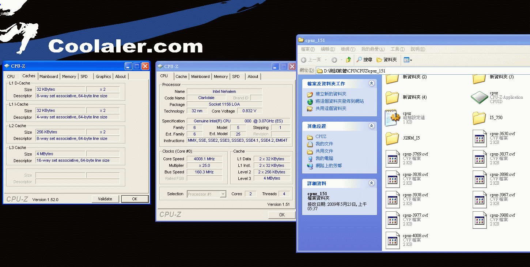Click the Validate button
The height and width of the screenshot is (267, 530).
click(105, 199)
